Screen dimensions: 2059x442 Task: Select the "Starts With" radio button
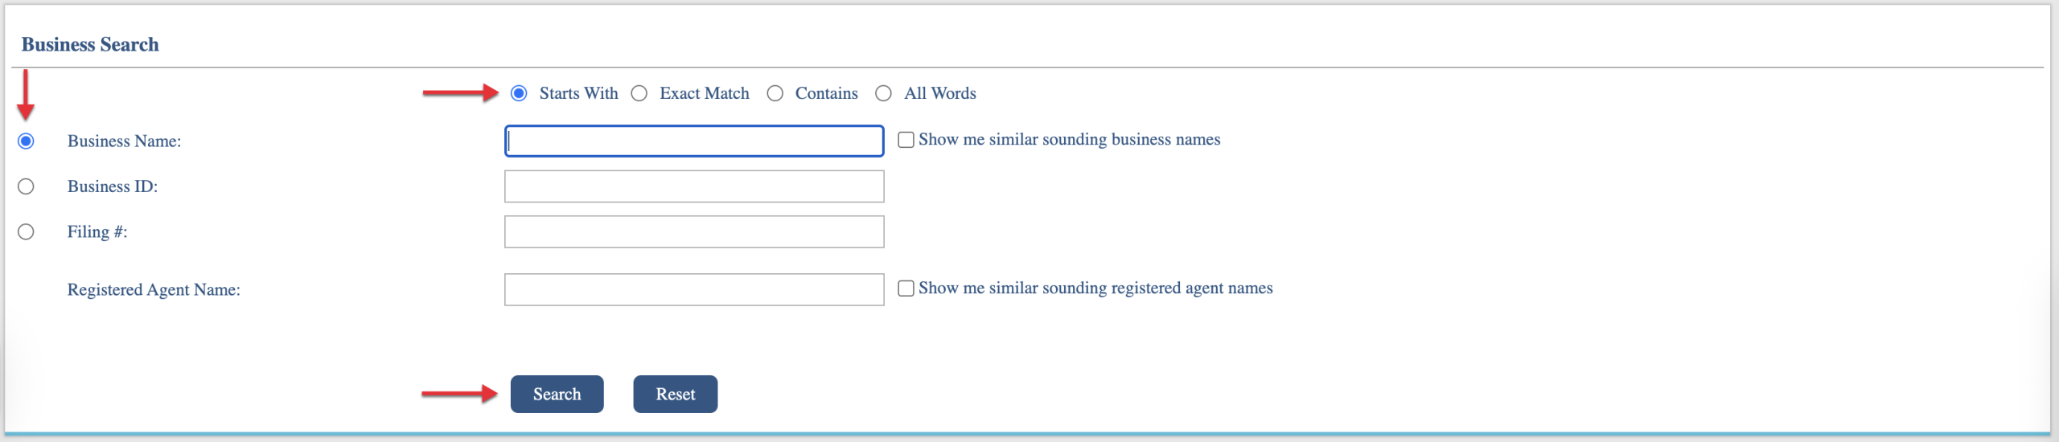coord(519,93)
